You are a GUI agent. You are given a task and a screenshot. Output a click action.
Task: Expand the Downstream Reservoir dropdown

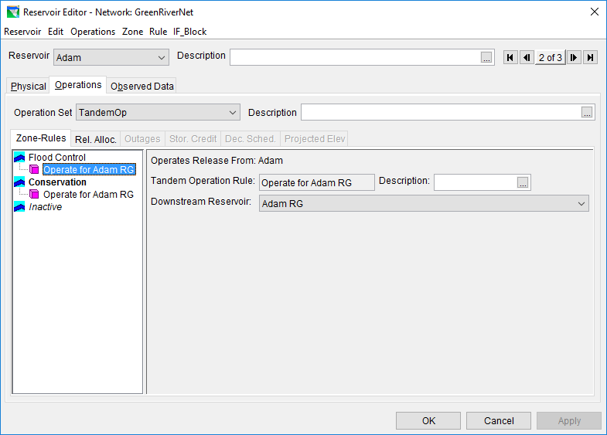[424, 203]
